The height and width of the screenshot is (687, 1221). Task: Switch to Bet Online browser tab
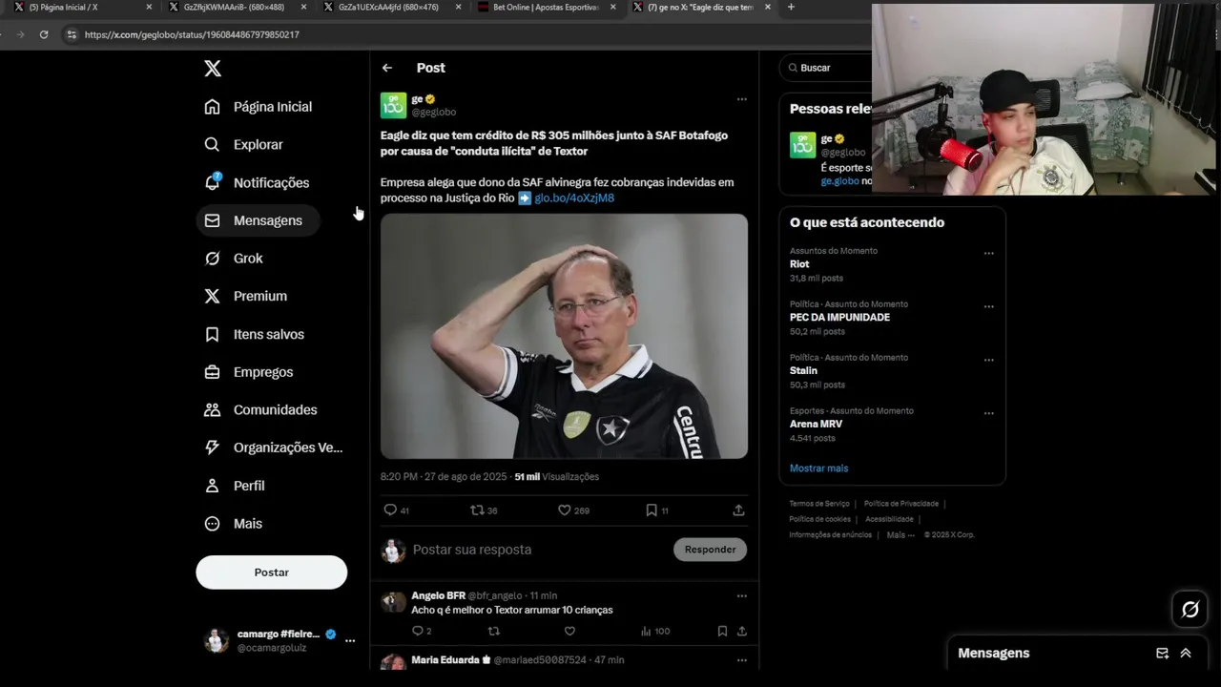(546, 8)
